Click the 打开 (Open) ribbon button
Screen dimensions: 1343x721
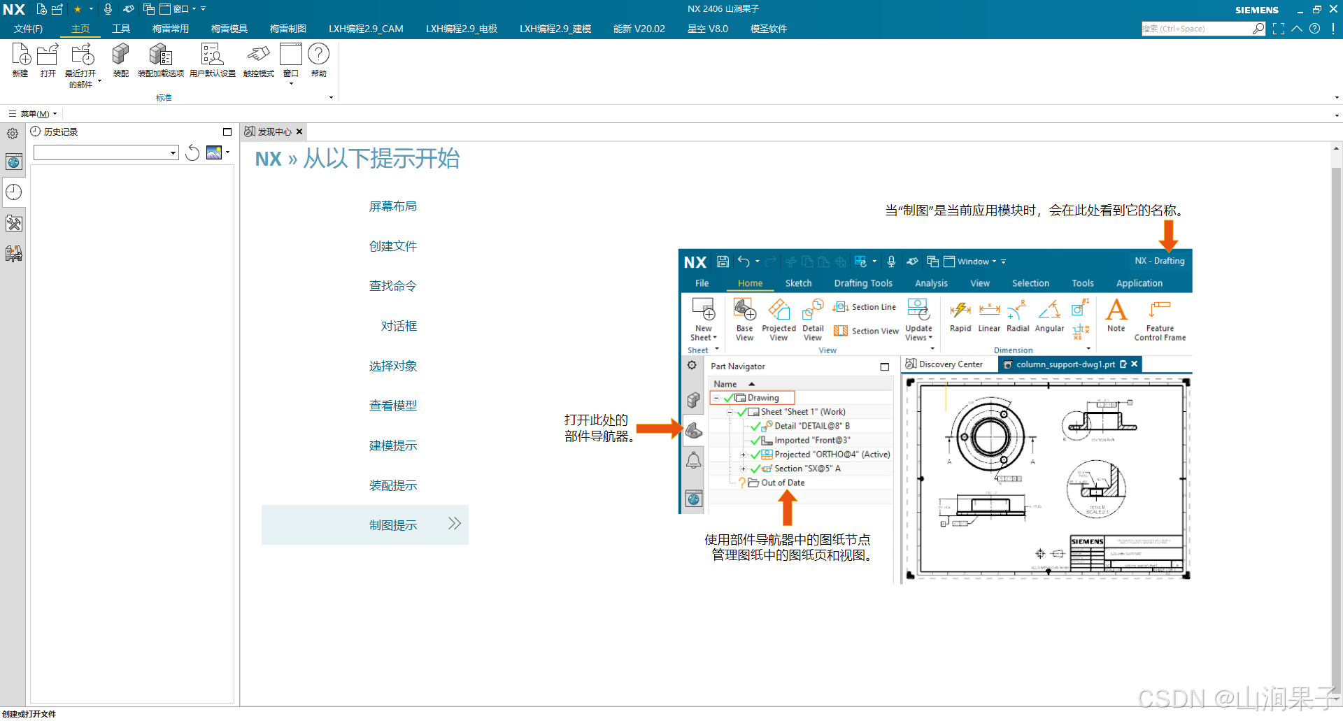48,60
